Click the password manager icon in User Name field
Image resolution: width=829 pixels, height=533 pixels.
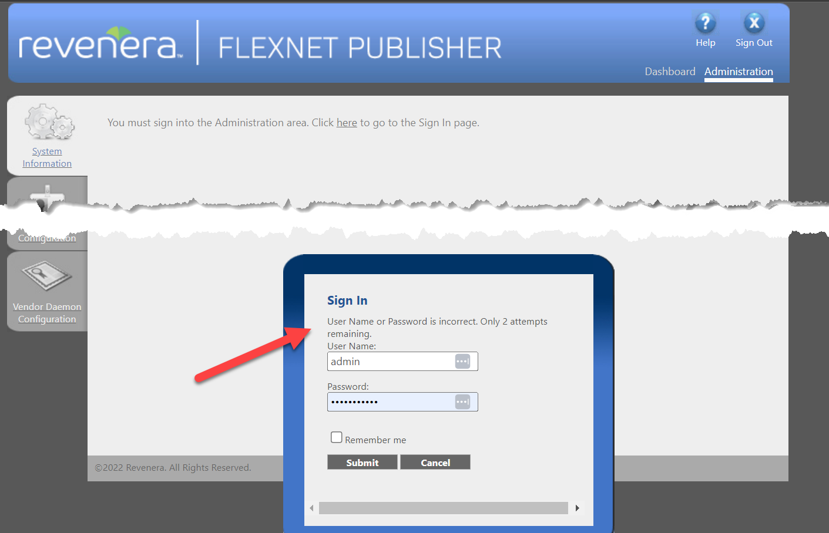point(462,362)
